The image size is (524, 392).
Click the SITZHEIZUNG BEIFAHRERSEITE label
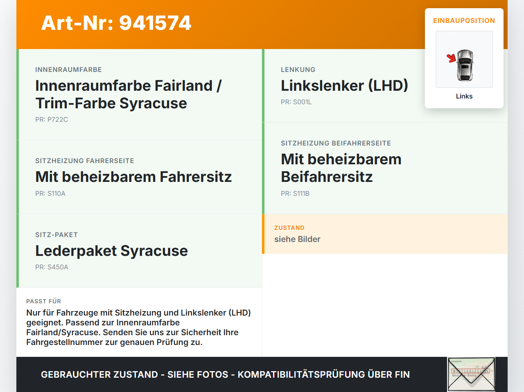336,143
